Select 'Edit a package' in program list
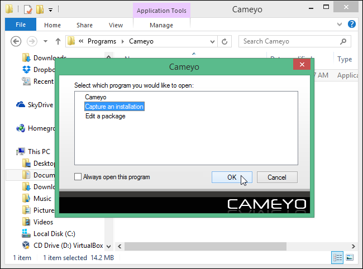The image size is (363, 269). coord(106,116)
